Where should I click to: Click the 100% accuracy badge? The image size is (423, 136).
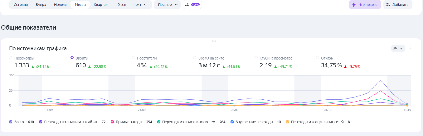195,5
